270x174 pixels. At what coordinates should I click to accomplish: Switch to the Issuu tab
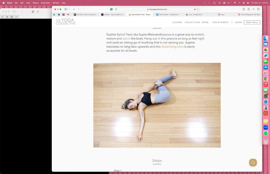pos(221,15)
